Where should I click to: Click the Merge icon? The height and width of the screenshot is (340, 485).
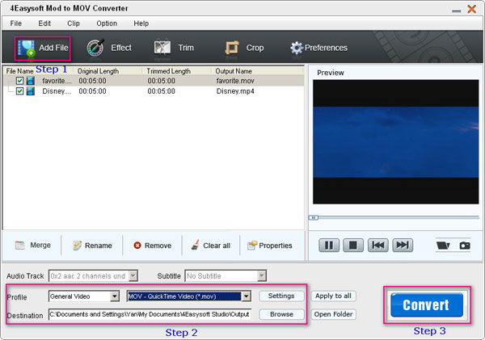(x=19, y=246)
